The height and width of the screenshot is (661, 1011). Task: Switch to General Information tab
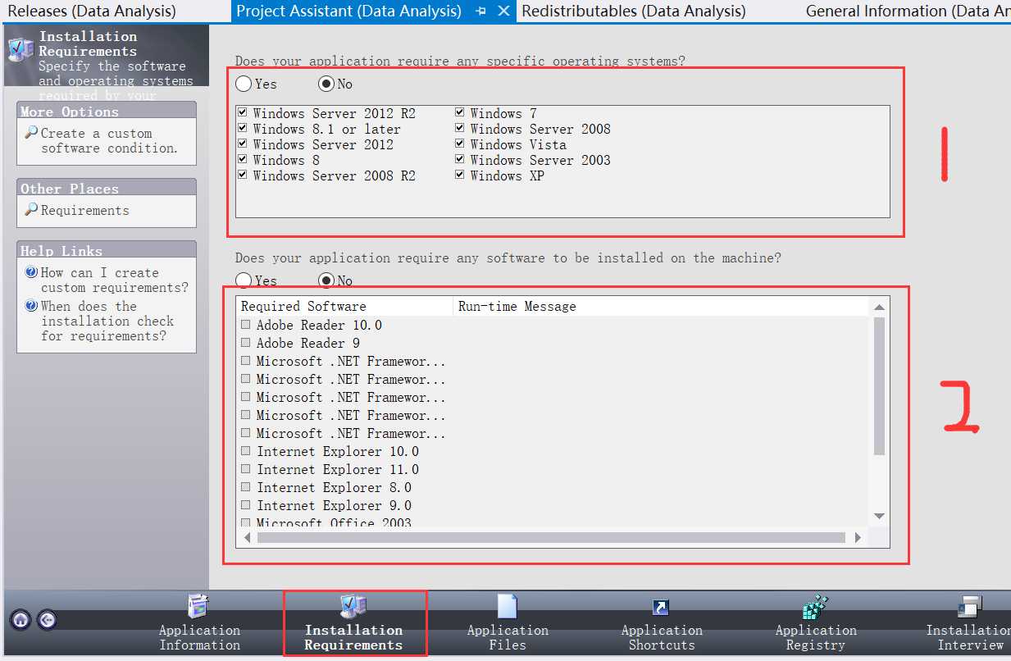coord(907,11)
